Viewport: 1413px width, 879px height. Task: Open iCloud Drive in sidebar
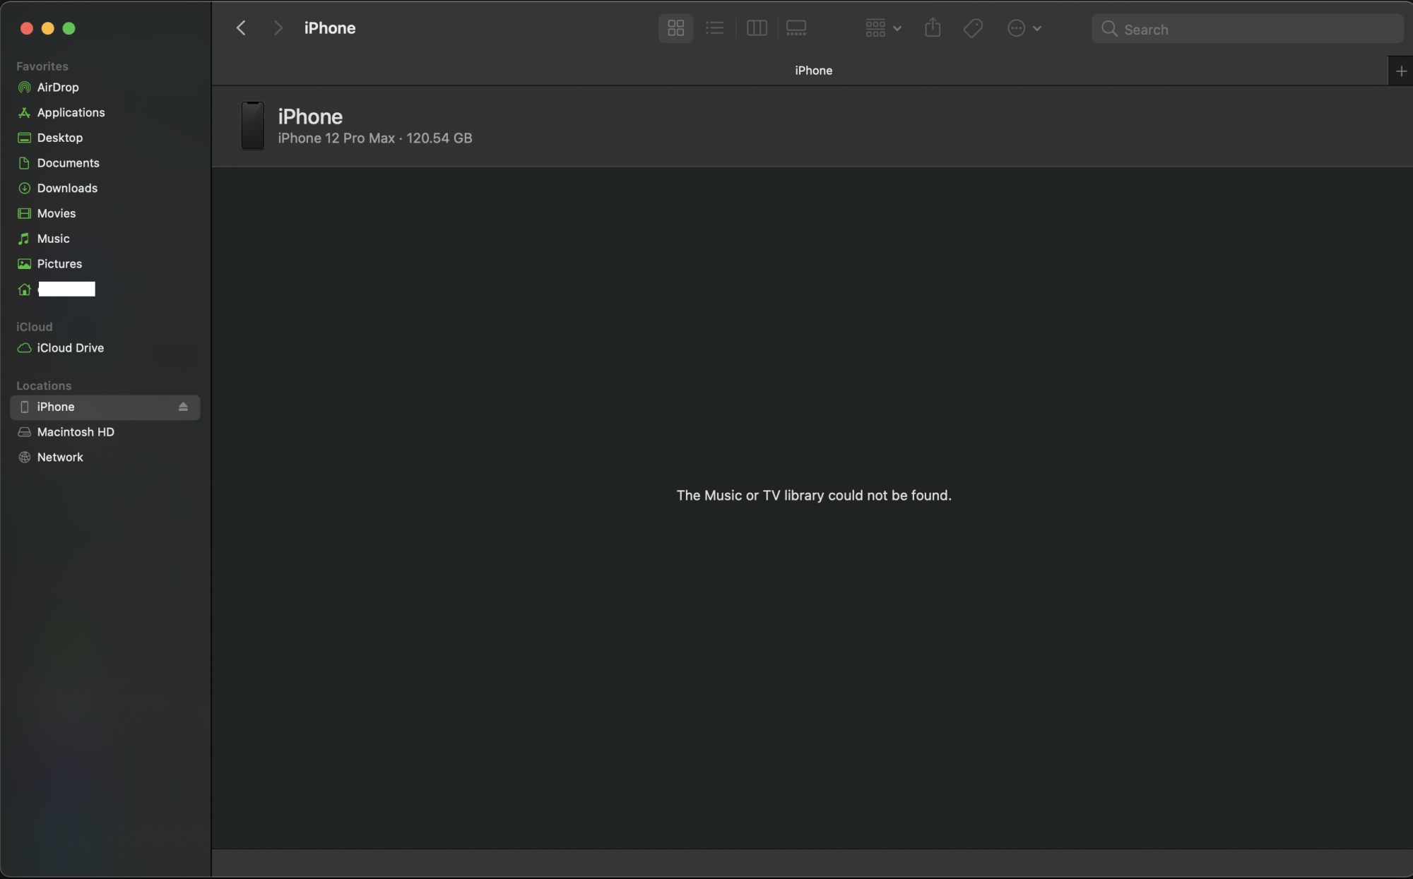point(70,348)
